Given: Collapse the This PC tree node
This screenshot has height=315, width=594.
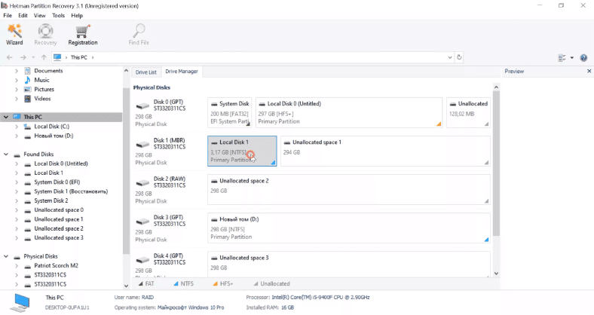Looking at the screenshot, I should click(6, 117).
